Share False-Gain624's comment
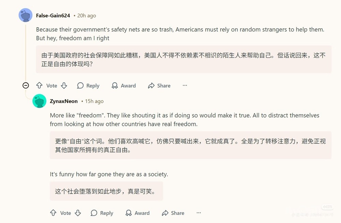Screen dimensions: 341x223 coord(159,86)
